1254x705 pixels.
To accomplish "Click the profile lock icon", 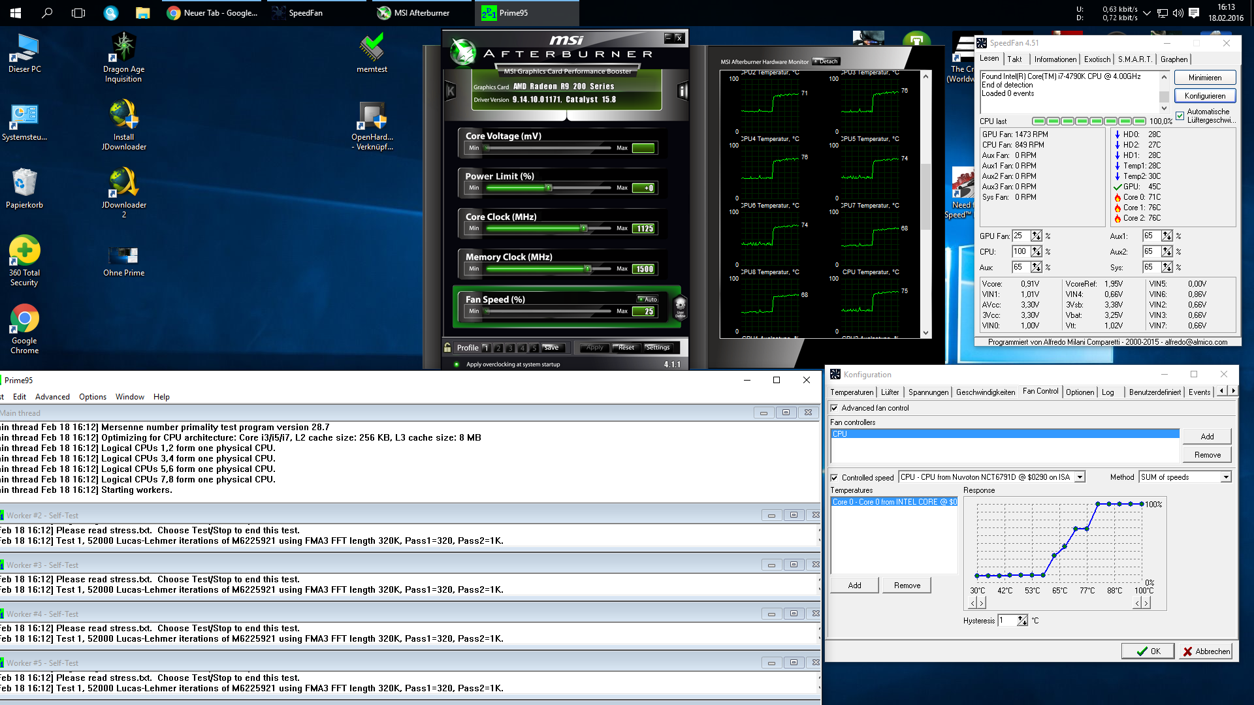I will click(447, 347).
